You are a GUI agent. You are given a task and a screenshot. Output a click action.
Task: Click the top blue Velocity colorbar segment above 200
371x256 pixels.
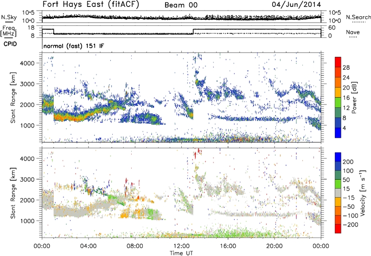tap(338, 157)
